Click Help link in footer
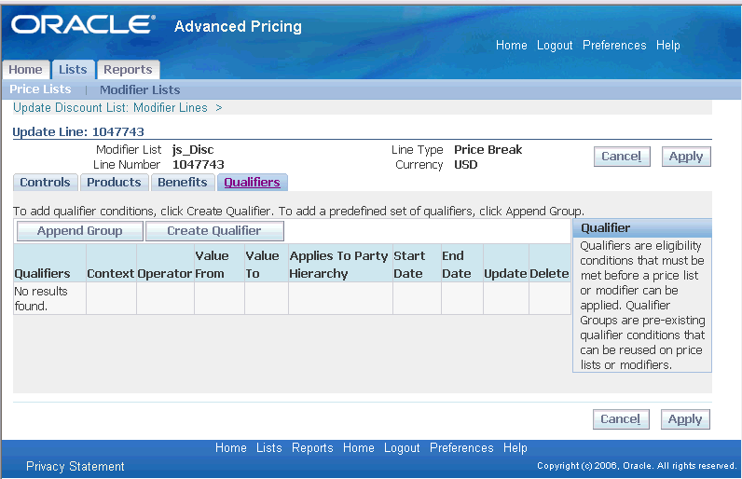The height and width of the screenshot is (479, 742). (x=515, y=448)
